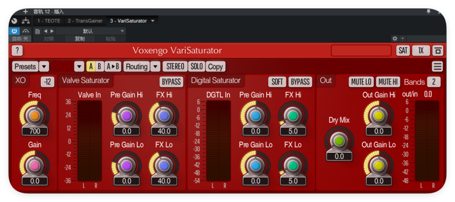Click the empty red name field in the header
455x202 pixels.
[x=361, y=51]
